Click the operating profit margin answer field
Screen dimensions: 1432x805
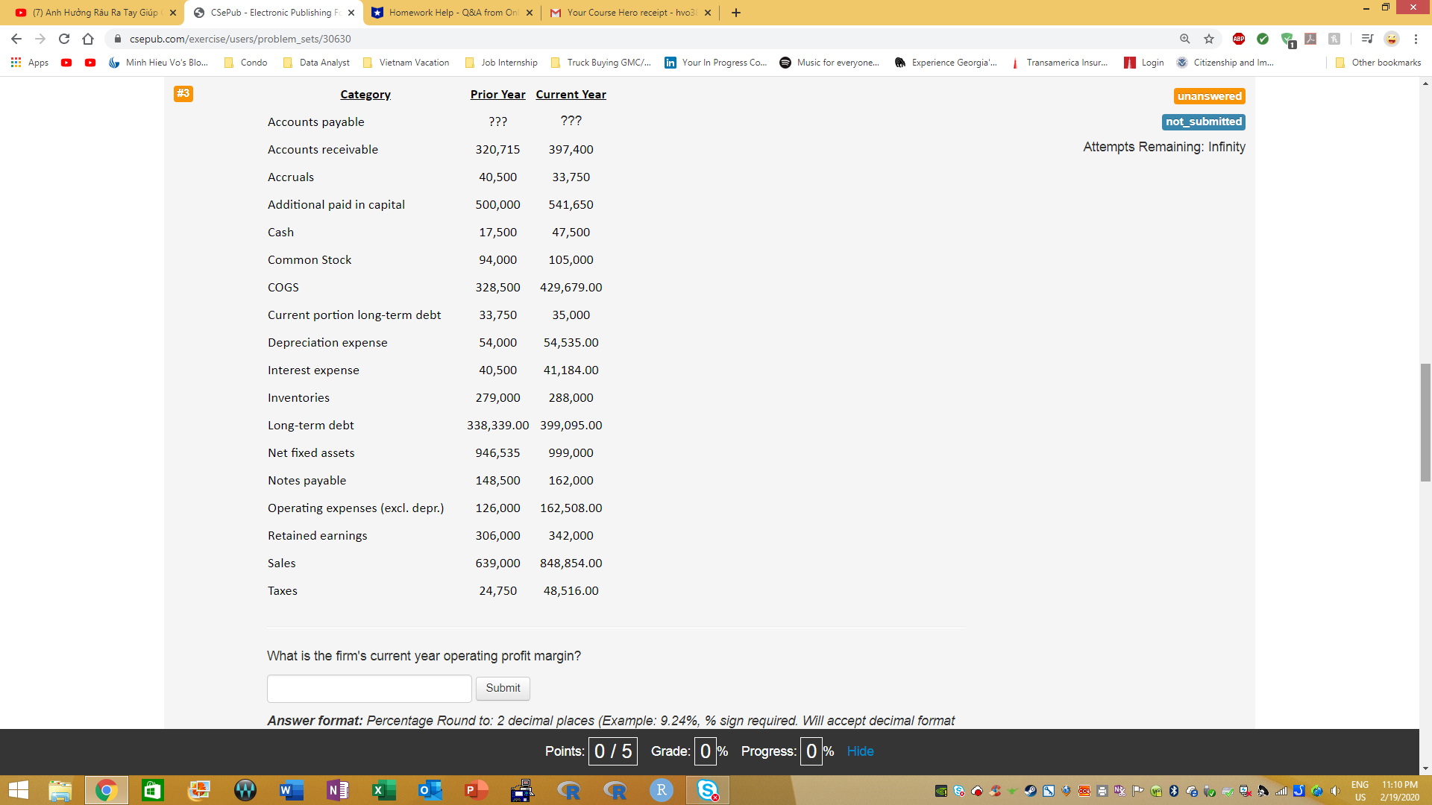369,688
